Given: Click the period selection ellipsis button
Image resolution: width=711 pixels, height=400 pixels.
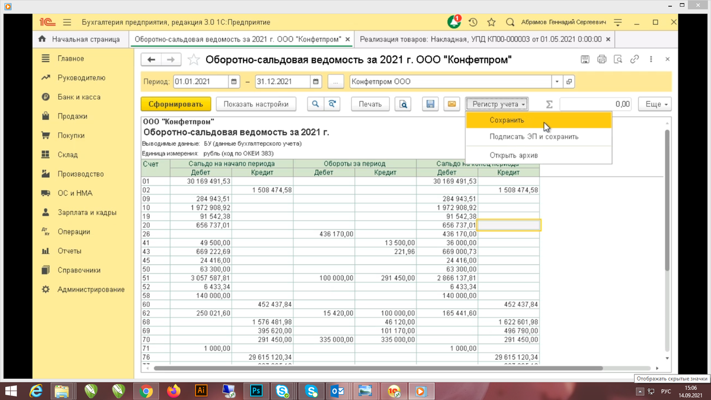Looking at the screenshot, I should click(335, 82).
